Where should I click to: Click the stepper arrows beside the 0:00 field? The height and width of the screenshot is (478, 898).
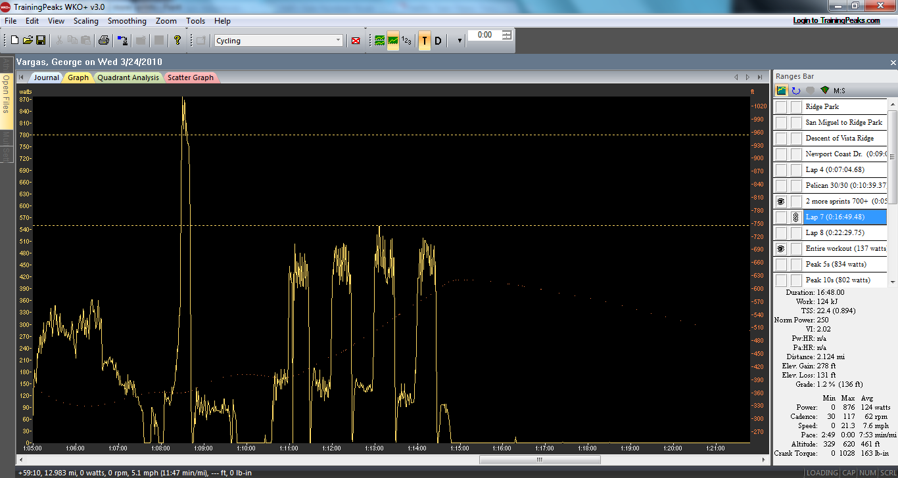pyautogui.click(x=507, y=35)
